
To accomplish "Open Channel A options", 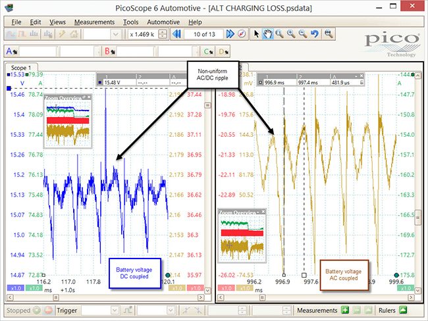I will point(11,51).
